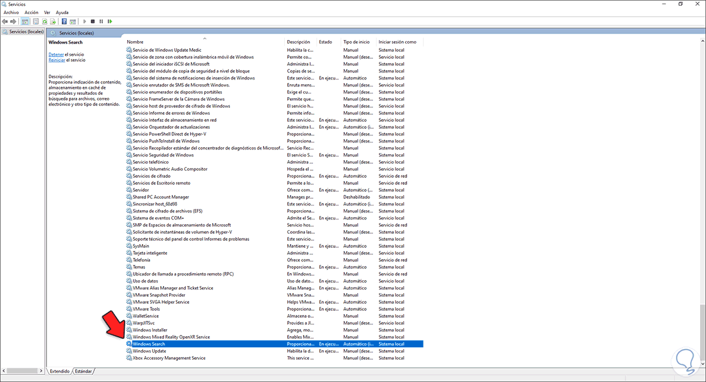This screenshot has height=382, width=706.
Task: Select the Shared PC Account Manager row
Action: [x=274, y=197]
